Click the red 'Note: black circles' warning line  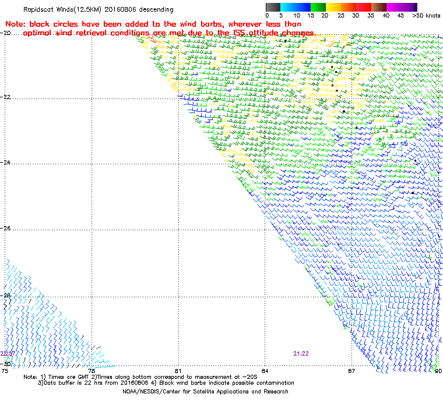tap(153, 24)
